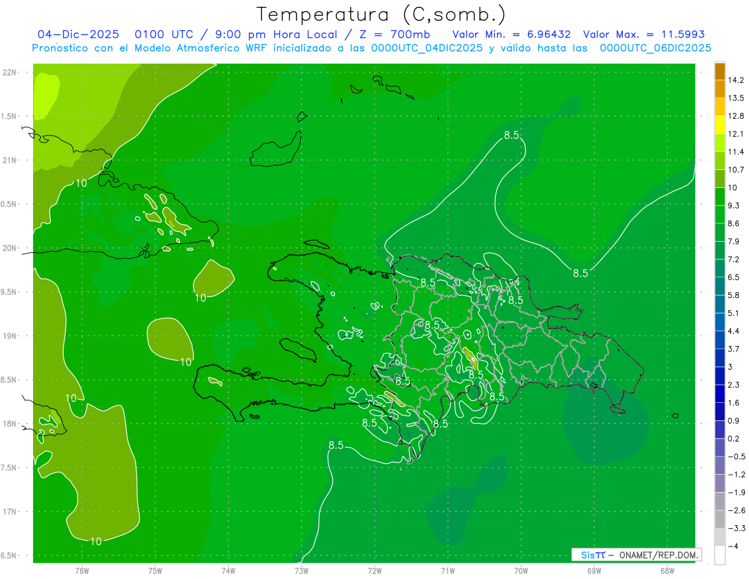This screenshot has height=579, width=749.
Task: Click the 14.2 value on the color scale
Action: [x=737, y=80]
